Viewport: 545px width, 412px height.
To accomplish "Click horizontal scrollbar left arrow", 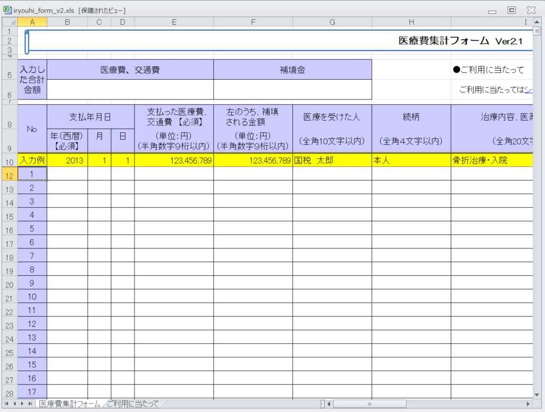I will coord(329,404).
